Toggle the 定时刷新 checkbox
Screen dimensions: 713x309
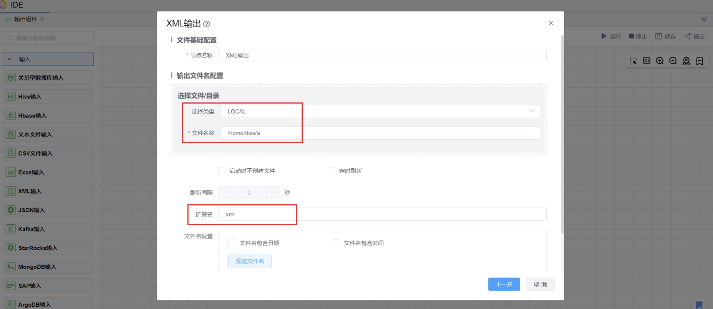click(x=331, y=171)
